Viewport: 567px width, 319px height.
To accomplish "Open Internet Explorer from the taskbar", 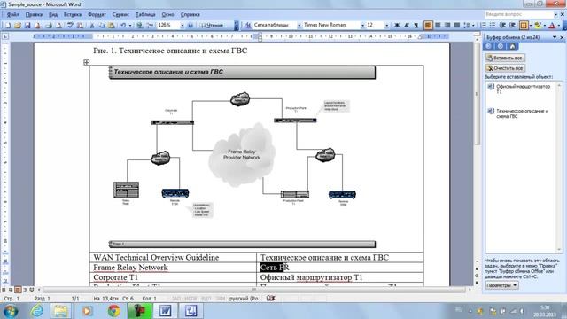I will 36,310.
